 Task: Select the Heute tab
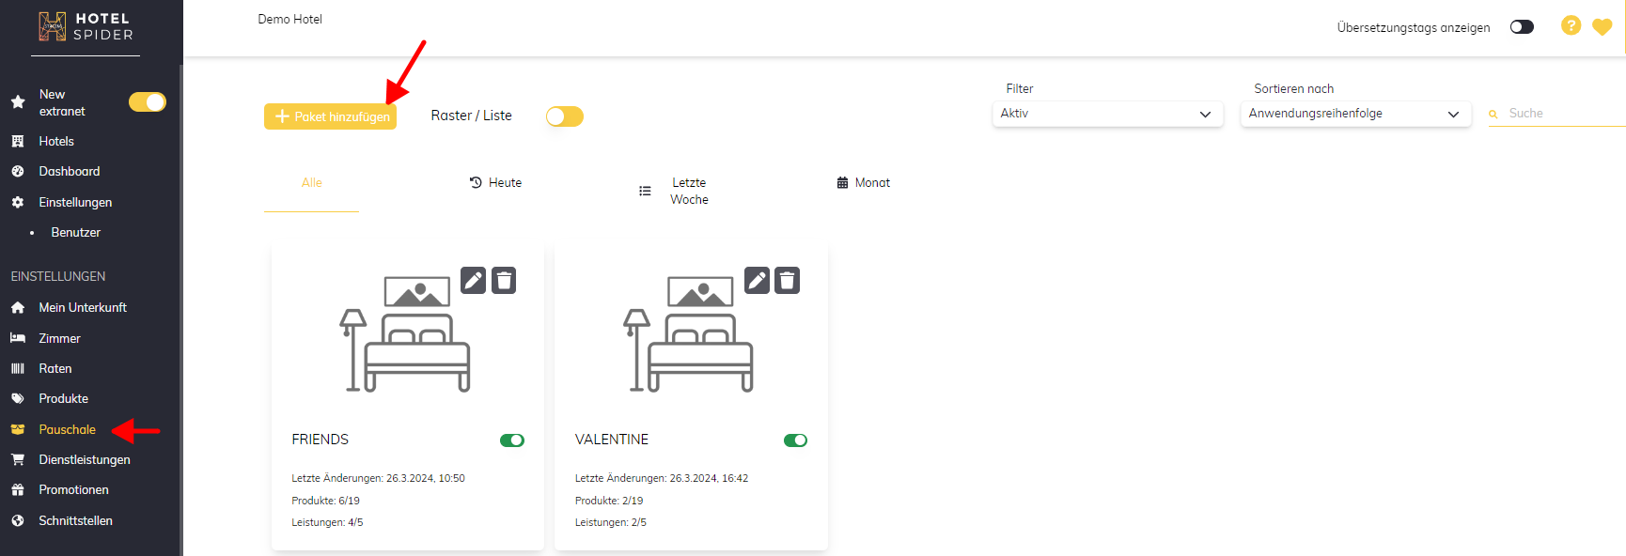pyautogui.click(x=496, y=183)
